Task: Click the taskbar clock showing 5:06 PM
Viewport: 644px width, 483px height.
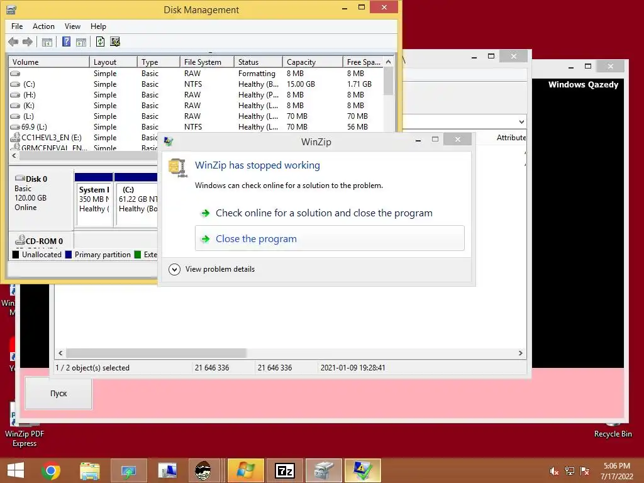Action: pos(616,471)
